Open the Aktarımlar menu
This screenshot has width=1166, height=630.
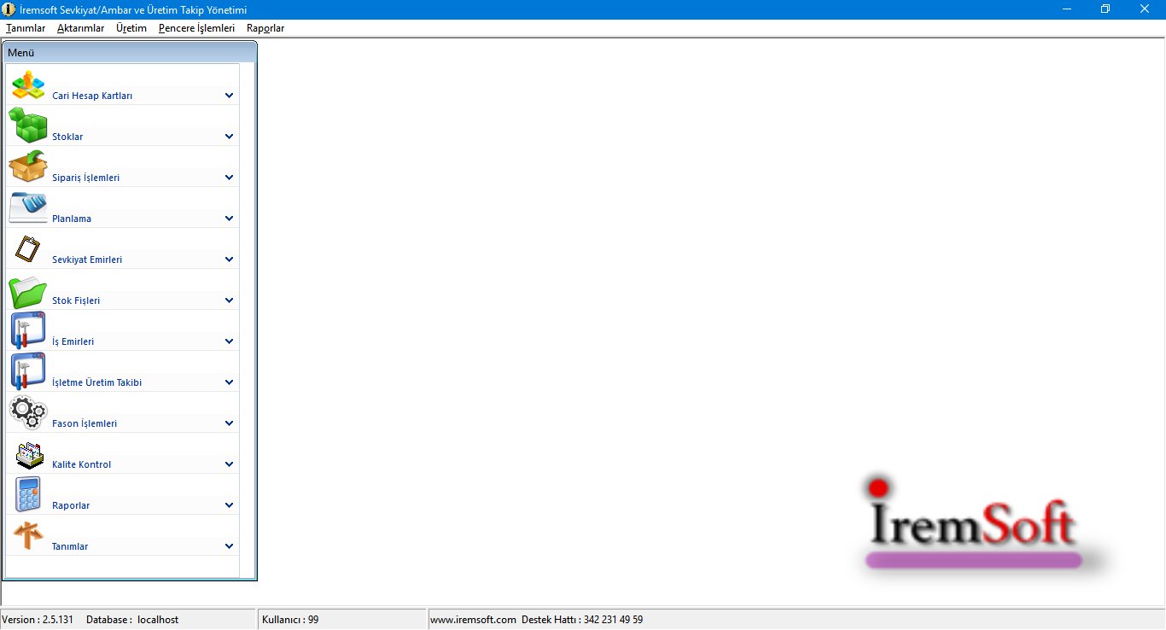(x=81, y=28)
